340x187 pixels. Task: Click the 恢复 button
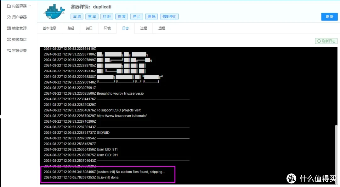(x=122, y=16)
